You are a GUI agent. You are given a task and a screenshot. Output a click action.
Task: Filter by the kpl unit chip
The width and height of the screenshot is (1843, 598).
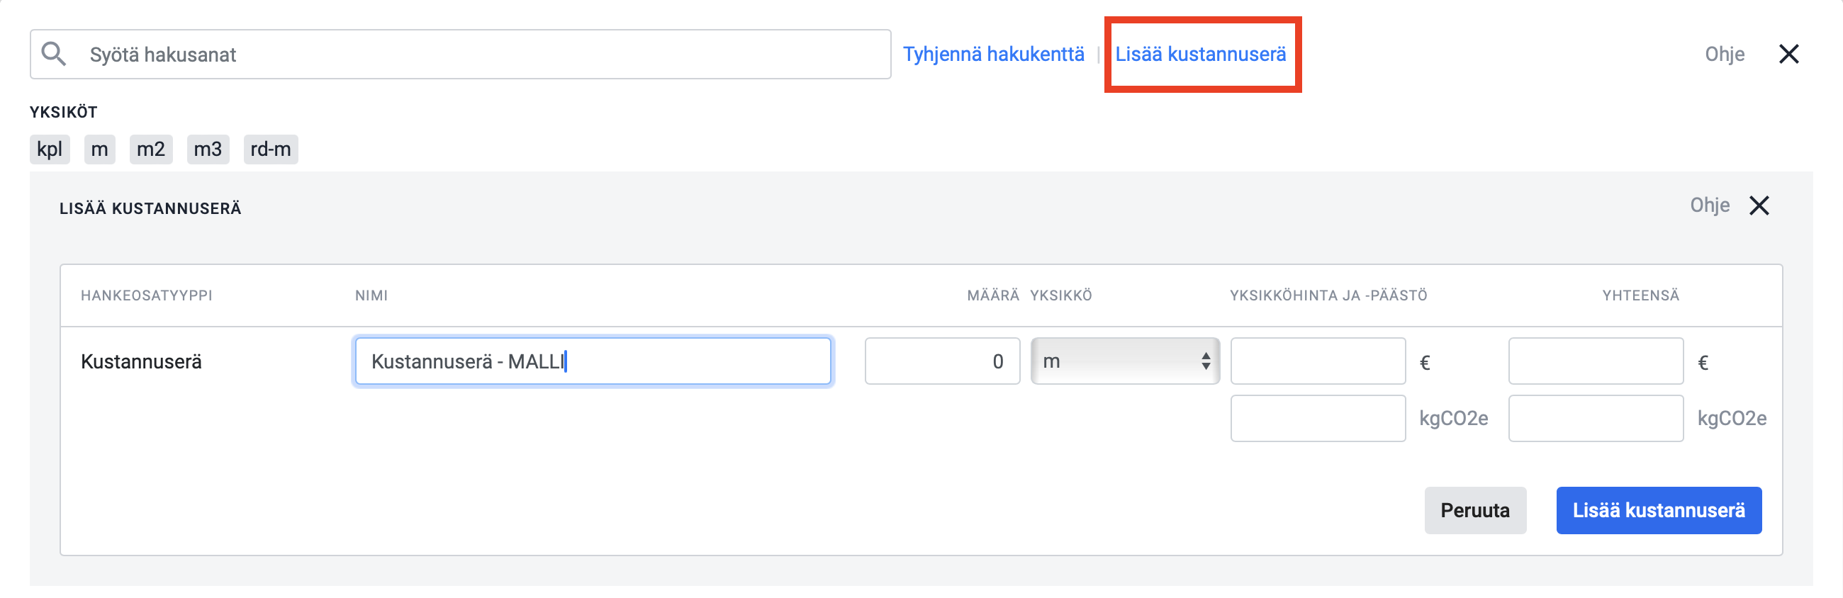point(50,149)
